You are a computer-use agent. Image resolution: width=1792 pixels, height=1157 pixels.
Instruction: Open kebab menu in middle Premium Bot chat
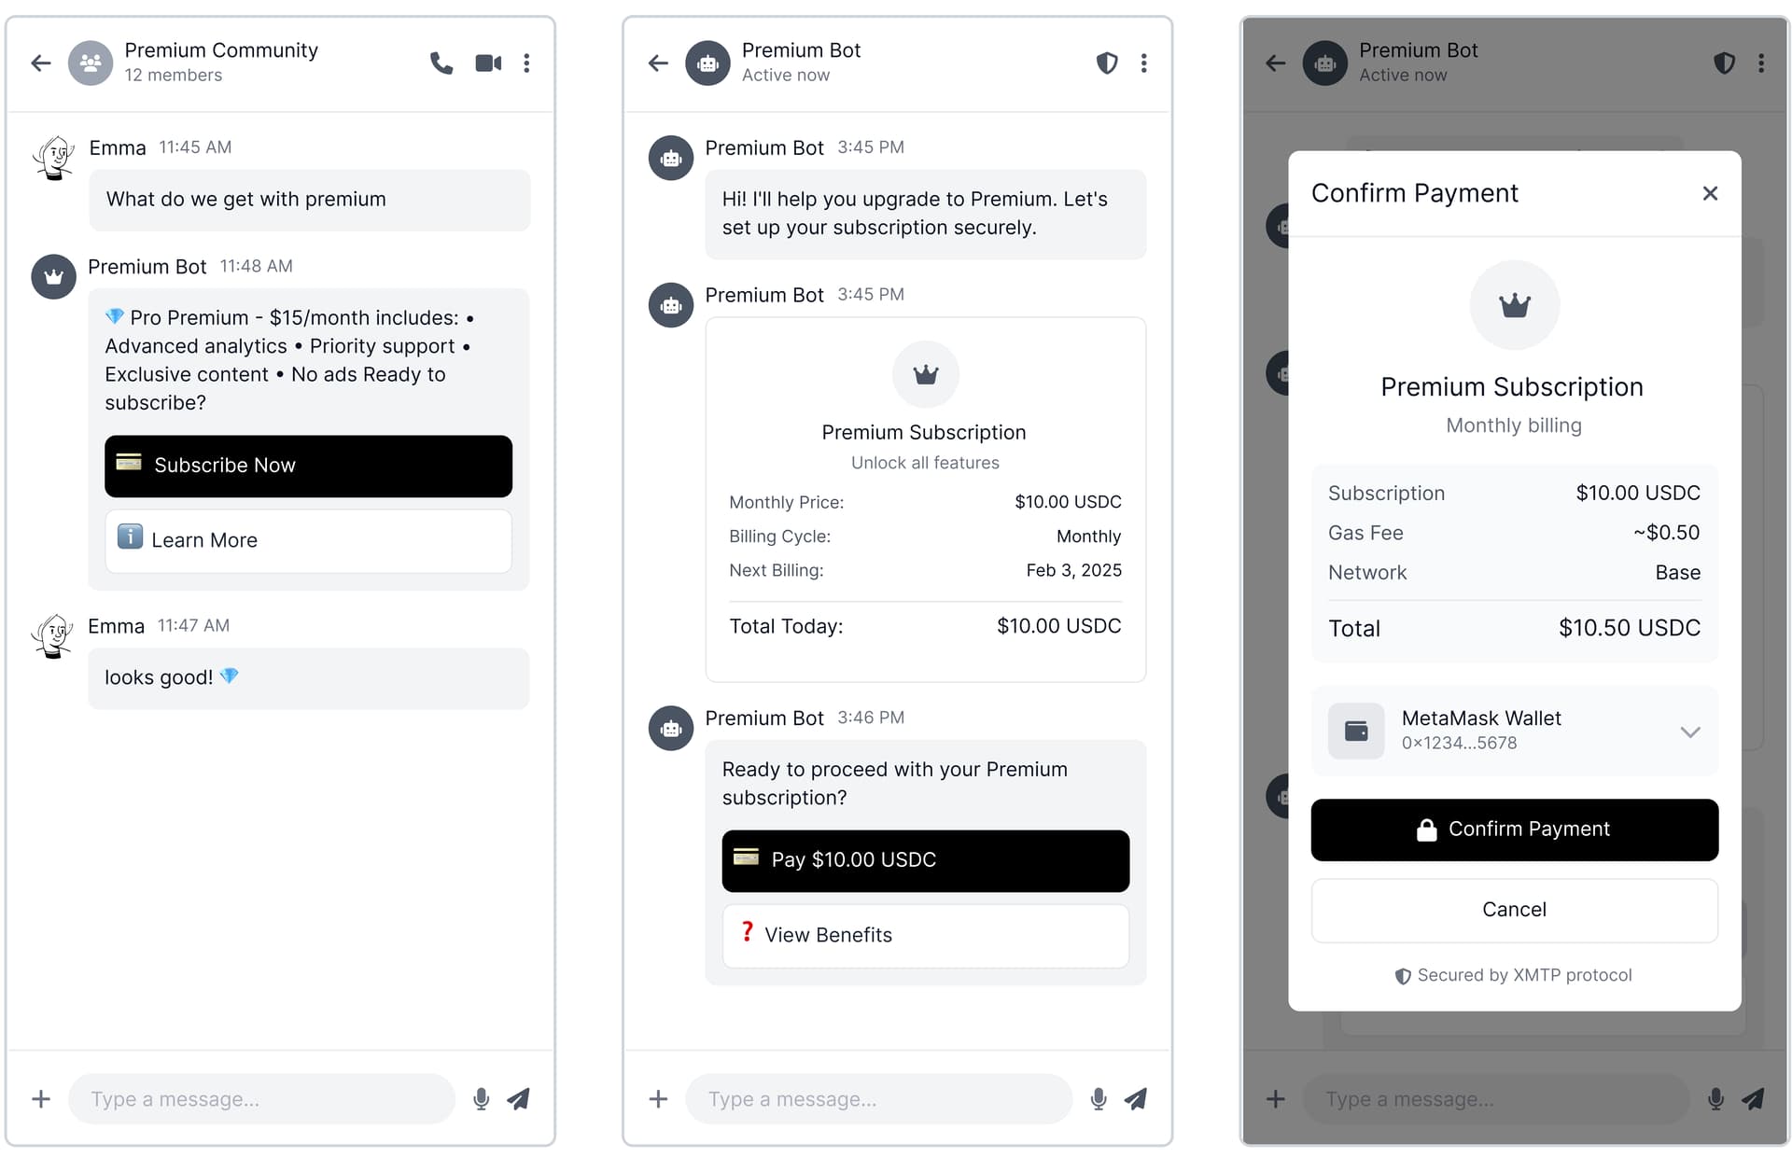1144,63
